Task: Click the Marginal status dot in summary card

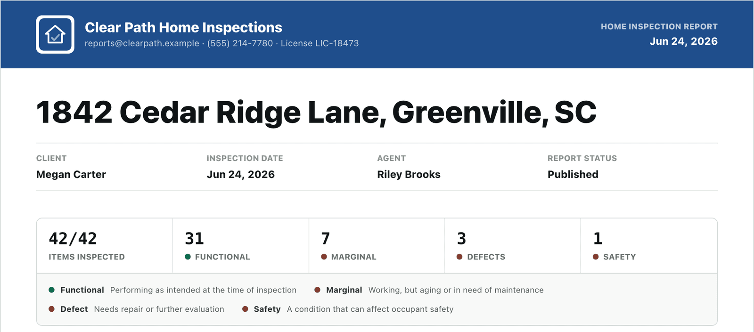Action: pyautogui.click(x=324, y=257)
